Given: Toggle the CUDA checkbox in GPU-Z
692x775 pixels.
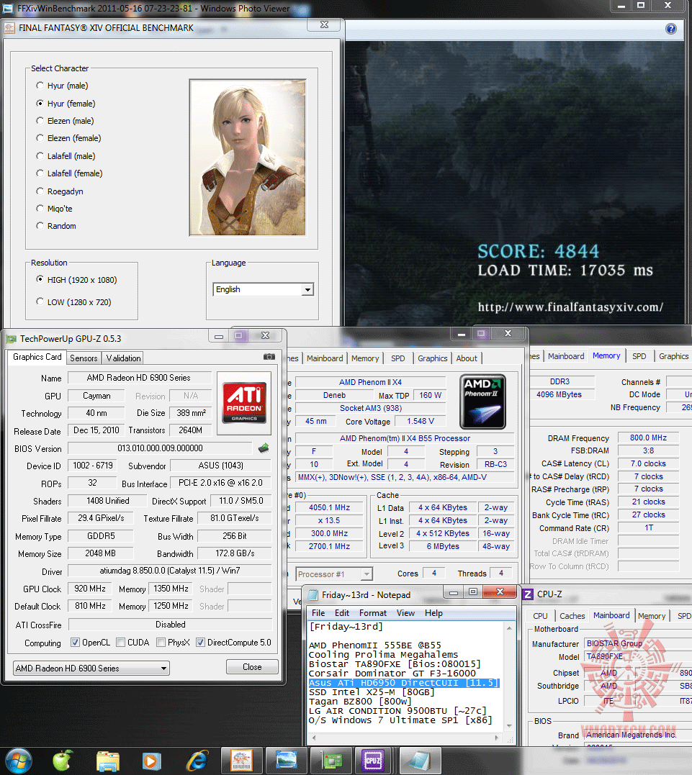Looking at the screenshot, I should tap(121, 643).
